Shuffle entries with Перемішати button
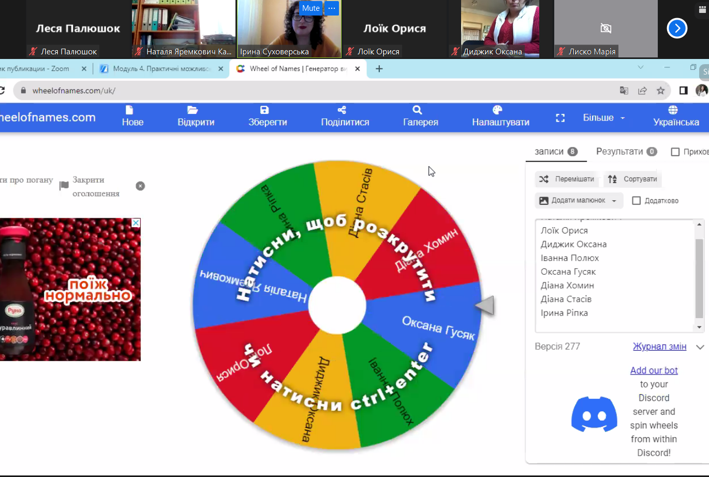Viewport: 709px width, 477px height. pyautogui.click(x=567, y=179)
